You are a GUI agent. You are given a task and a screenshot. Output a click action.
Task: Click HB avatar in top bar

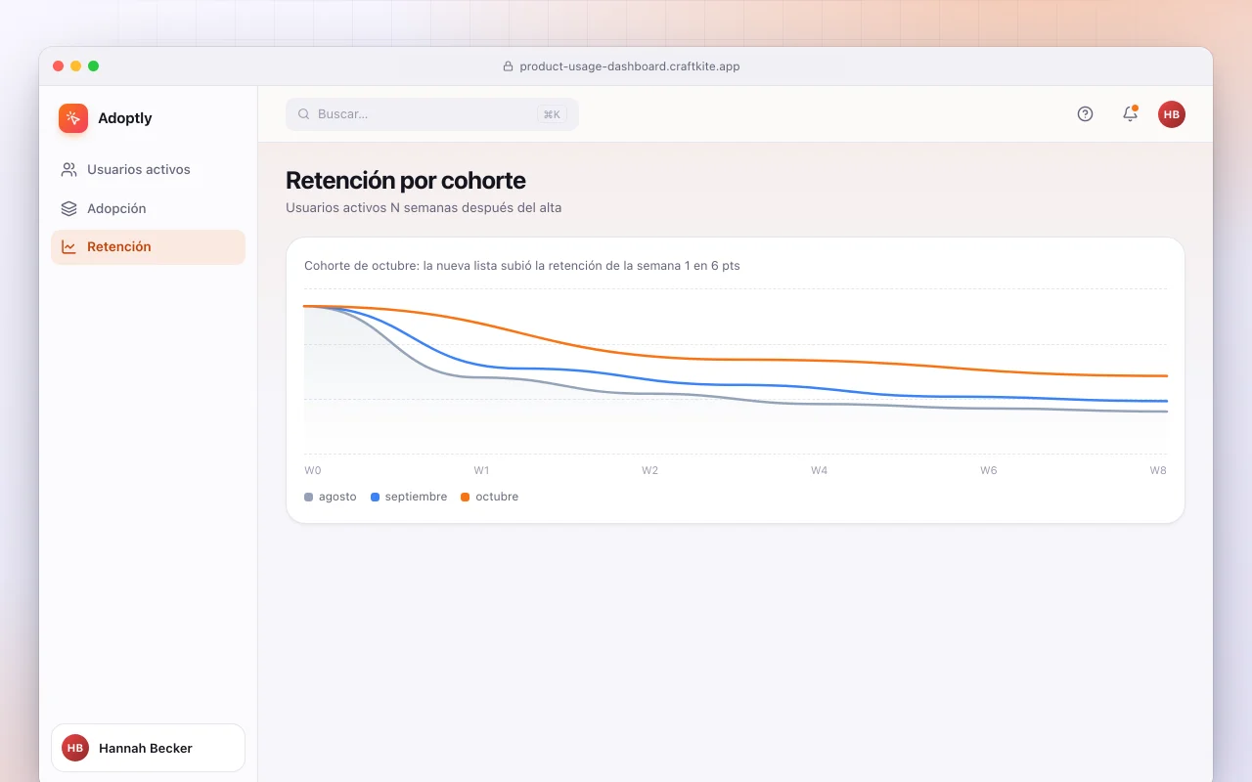[x=1172, y=114]
